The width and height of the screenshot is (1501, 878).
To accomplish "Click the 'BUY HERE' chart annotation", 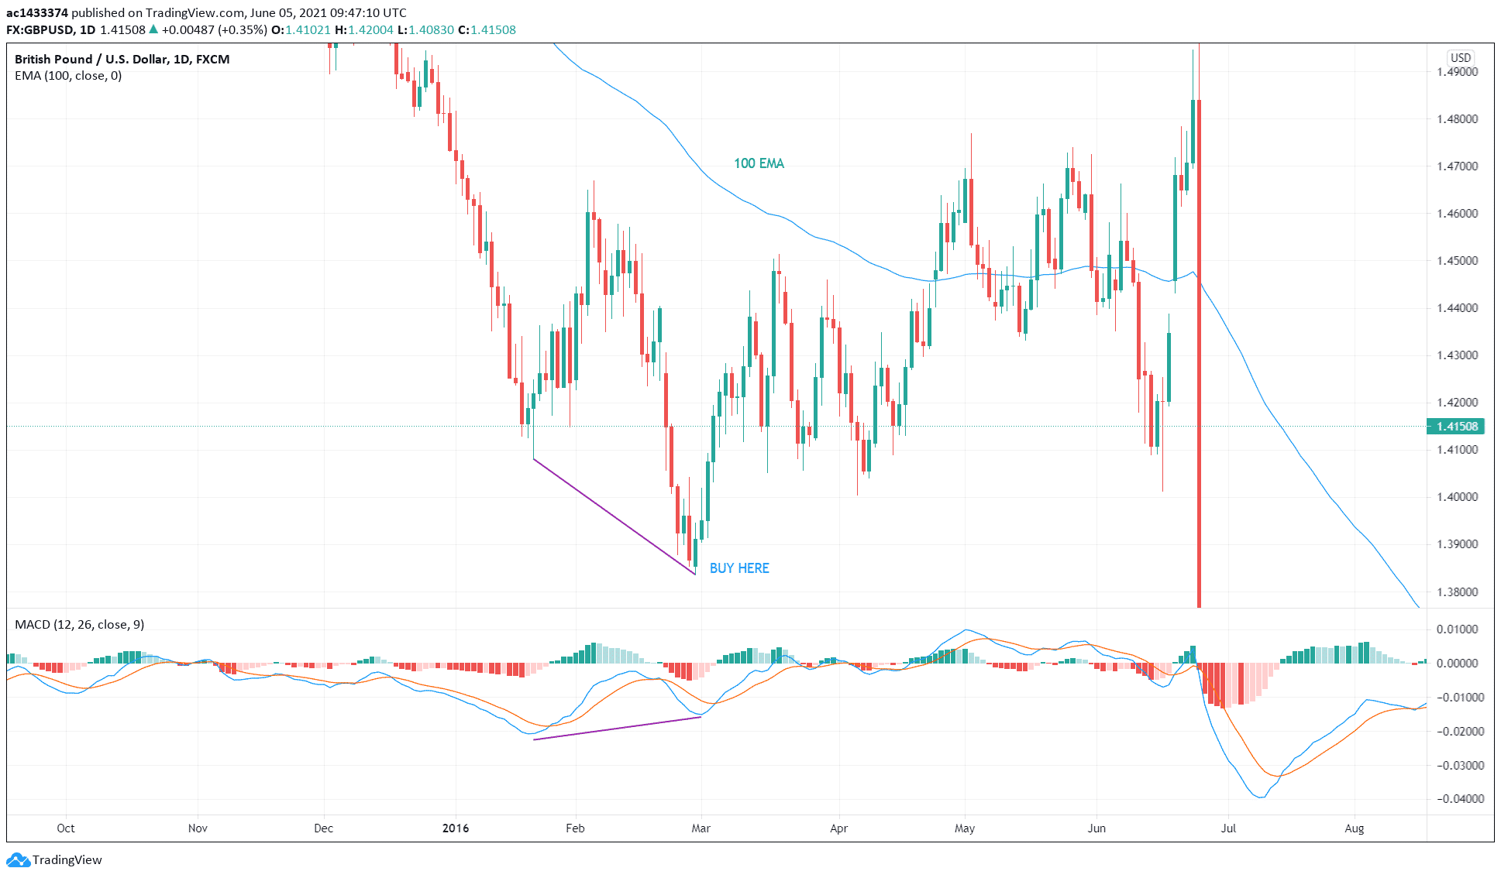I will pyautogui.click(x=739, y=568).
